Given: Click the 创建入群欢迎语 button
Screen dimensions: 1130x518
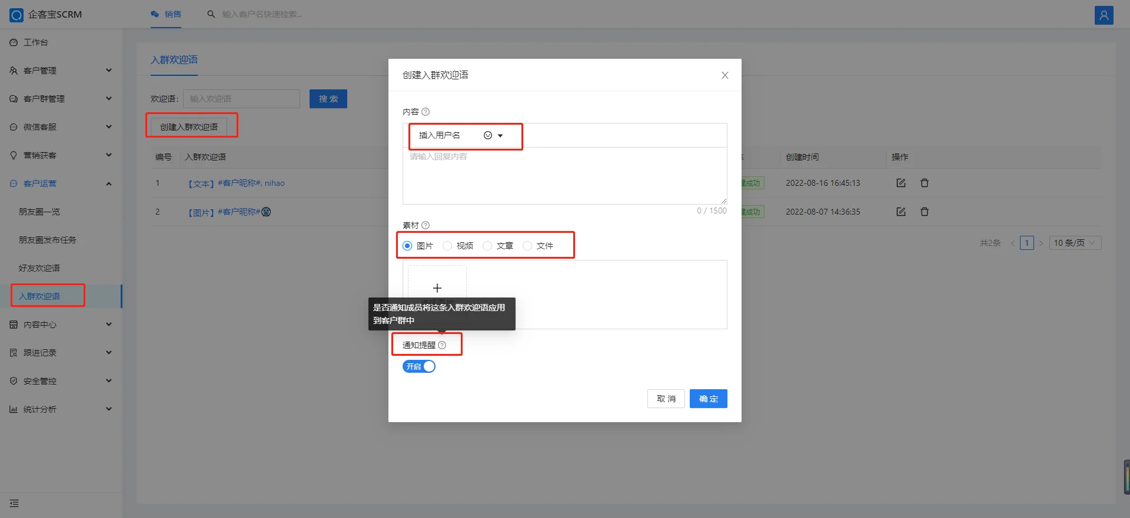Looking at the screenshot, I should pyautogui.click(x=189, y=127).
